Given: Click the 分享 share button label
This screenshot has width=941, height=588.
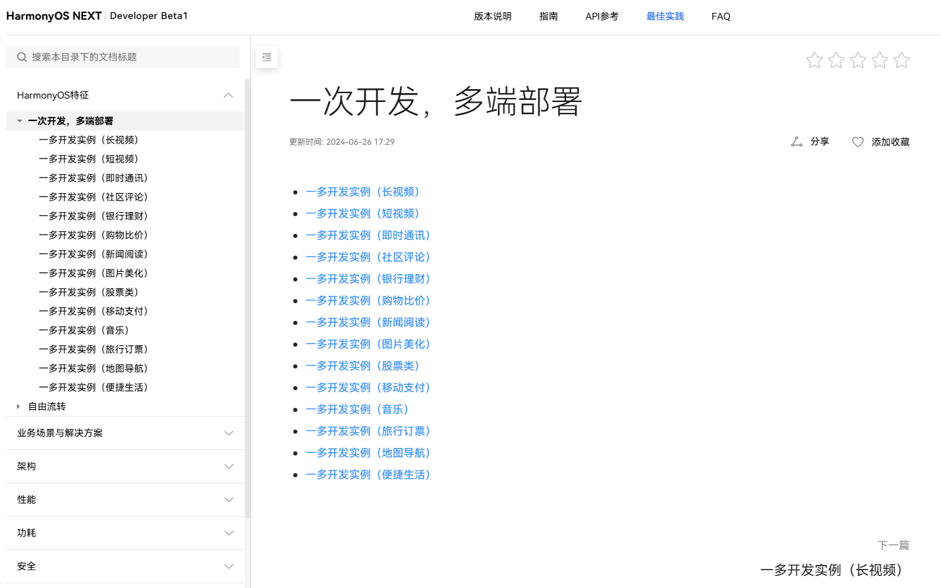Looking at the screenshot, I should [x=820, y=141].
